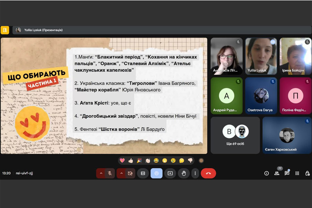The width and height of the screenshot is (312, 208).
Task: Click muted mic icon on Osetrova Darya tile
Action: [x=273, y=81]
